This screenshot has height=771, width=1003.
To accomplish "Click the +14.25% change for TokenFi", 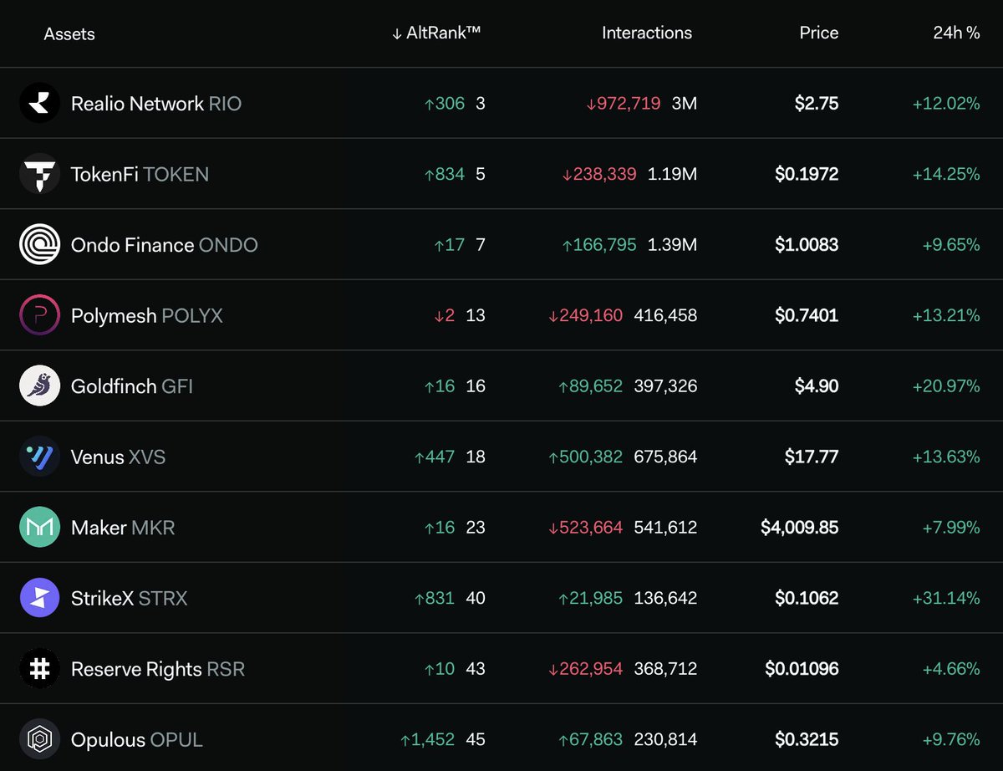I will click(x=946, y=174).
